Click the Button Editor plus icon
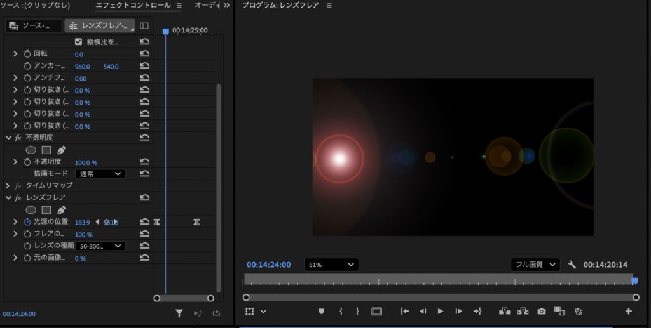 click(x=629, y=311)
